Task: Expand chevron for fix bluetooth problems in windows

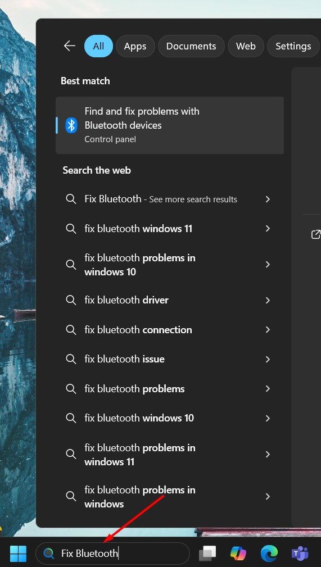Action: [x=268, y=497]
